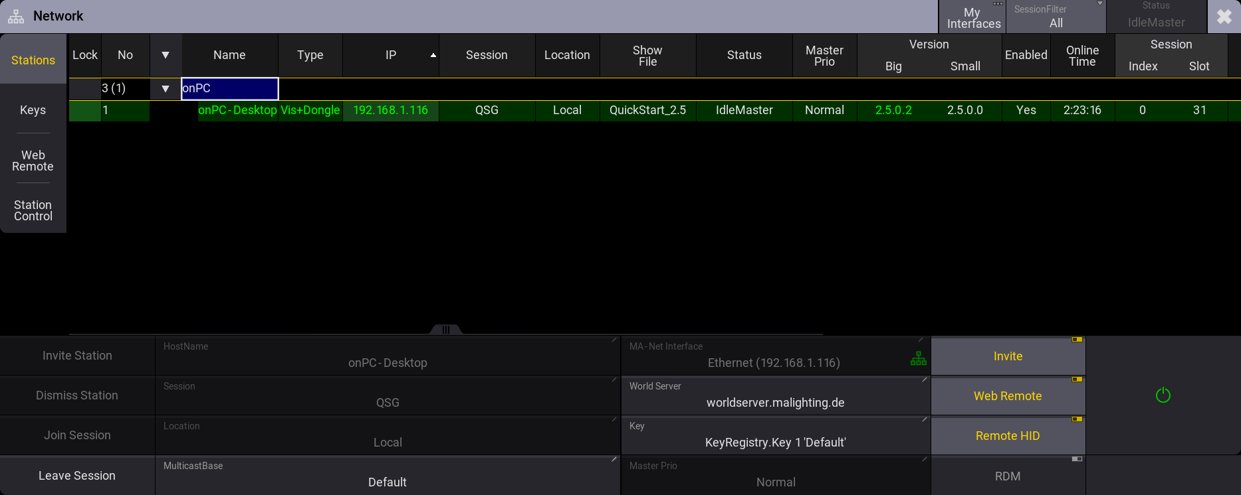
Task: Toggle the Remote HID setting
Action: tap(1008, 436)
